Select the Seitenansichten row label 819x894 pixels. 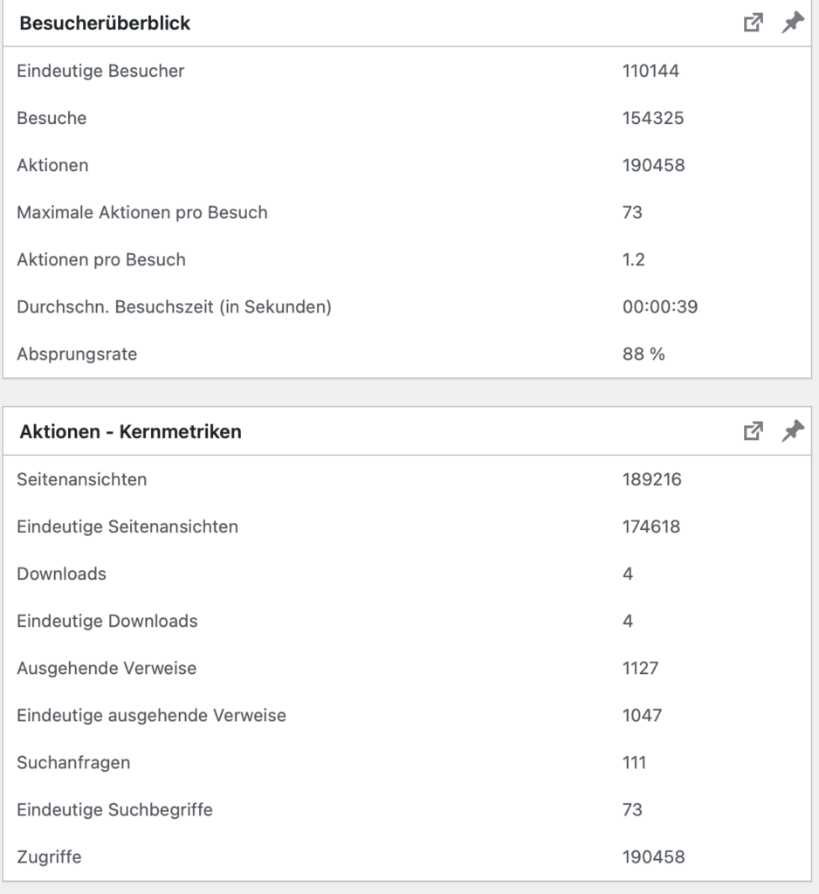coord(82,479)
